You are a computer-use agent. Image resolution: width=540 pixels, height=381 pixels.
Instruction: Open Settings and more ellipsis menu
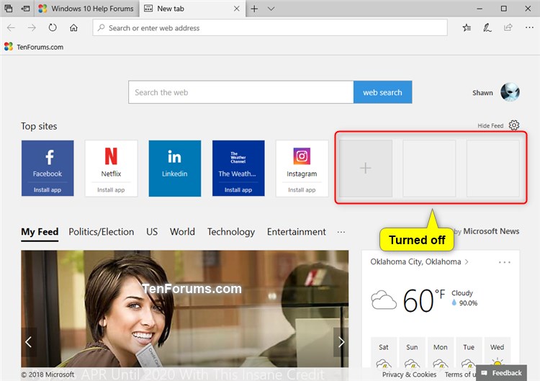[529, 27]
